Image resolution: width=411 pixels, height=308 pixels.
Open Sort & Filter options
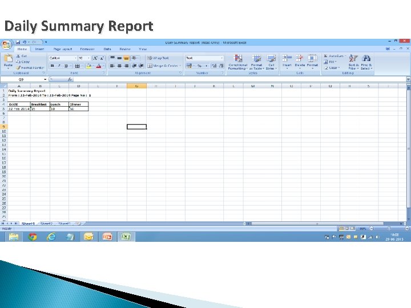(x=353, y=62)
